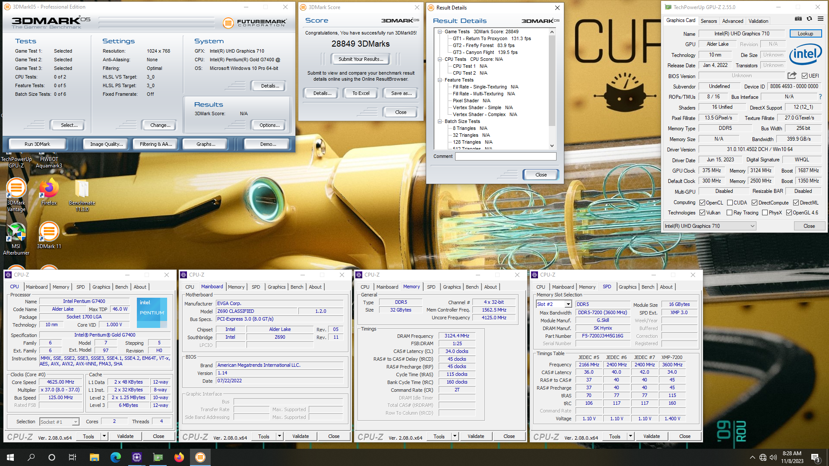Viewport: 829px width, 466px height.
Task: Toggle the Ray Tracing checkbox
Action: coord(729,213)
